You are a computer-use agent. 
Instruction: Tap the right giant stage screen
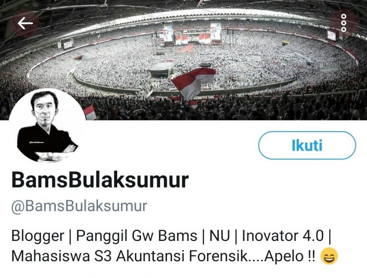point(216,31)
